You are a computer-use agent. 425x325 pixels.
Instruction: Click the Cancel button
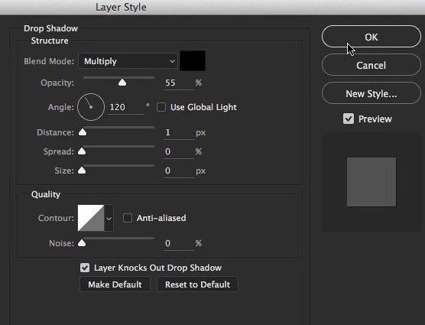[x=371, y=65]
